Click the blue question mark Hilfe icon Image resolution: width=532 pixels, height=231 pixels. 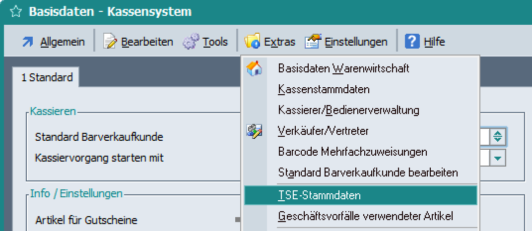(x=412, y=42)
